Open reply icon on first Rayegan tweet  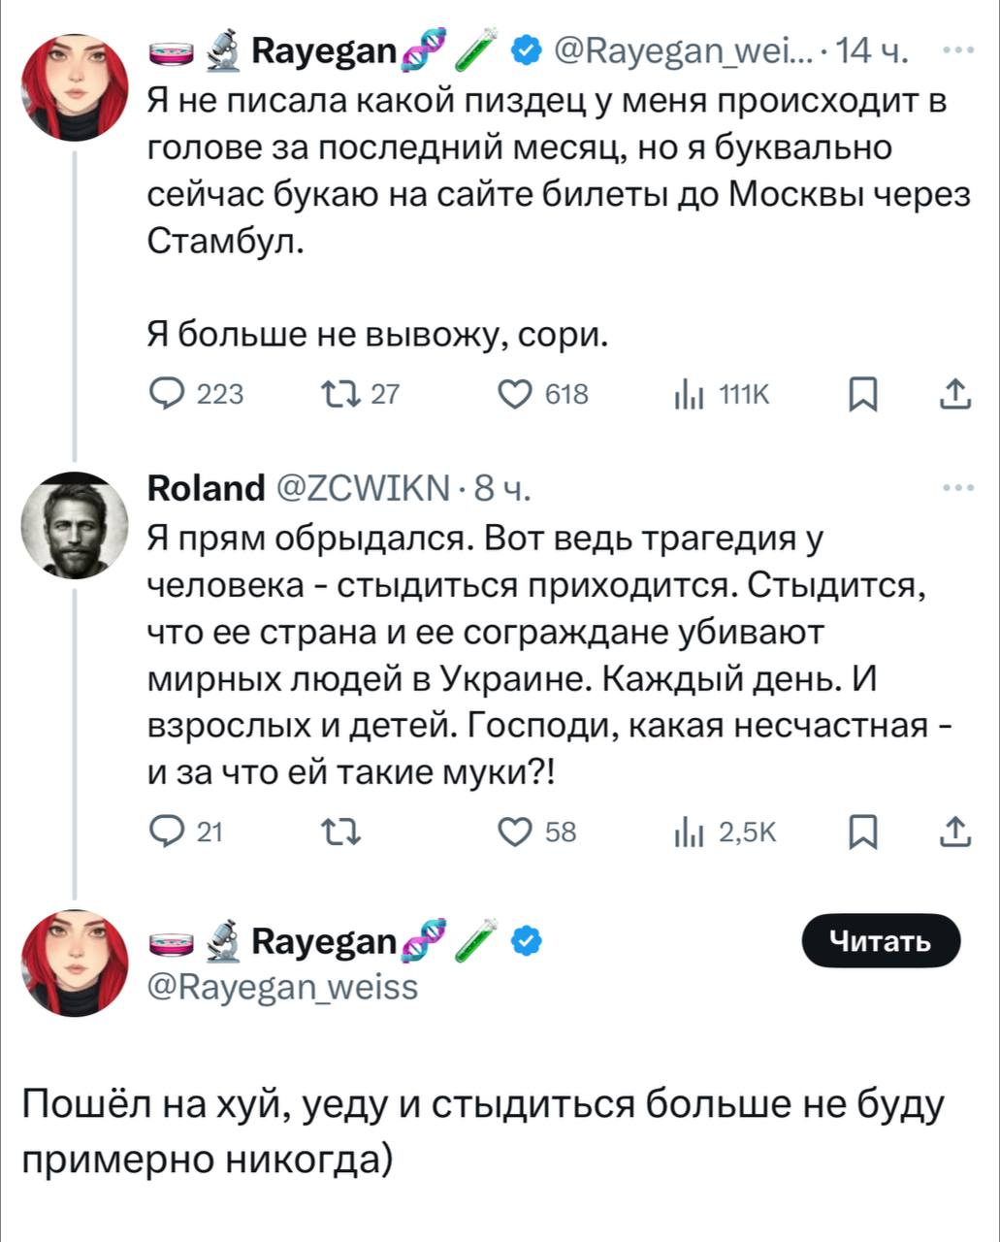[170, 393]
